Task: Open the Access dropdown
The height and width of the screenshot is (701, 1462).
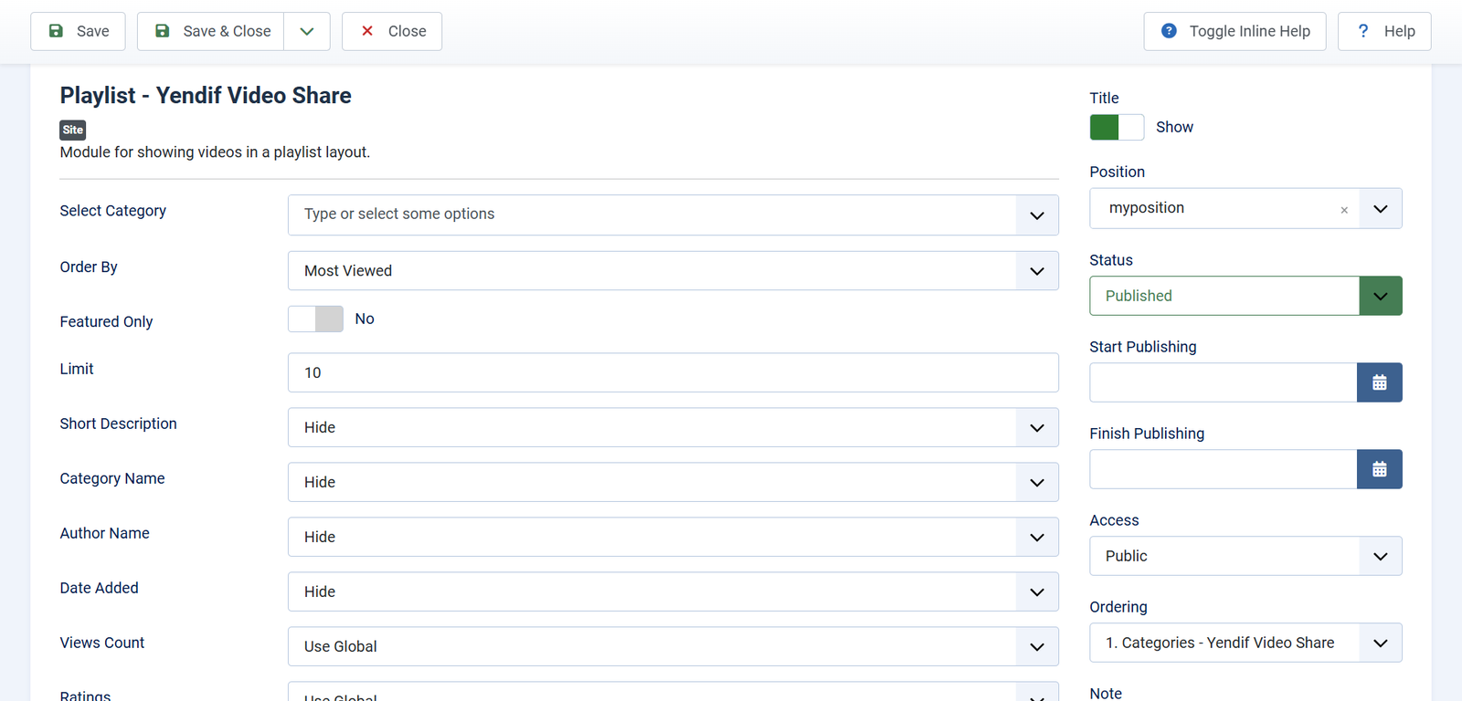Action: [x=1245, y=556]
